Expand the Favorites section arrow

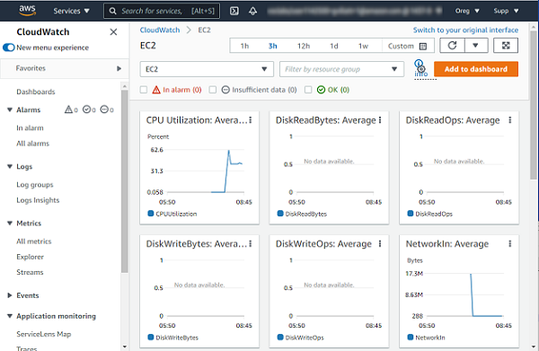click(x=119, y=68)
